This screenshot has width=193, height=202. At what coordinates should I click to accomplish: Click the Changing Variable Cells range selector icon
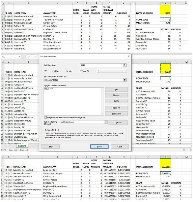tap(125, 80)
